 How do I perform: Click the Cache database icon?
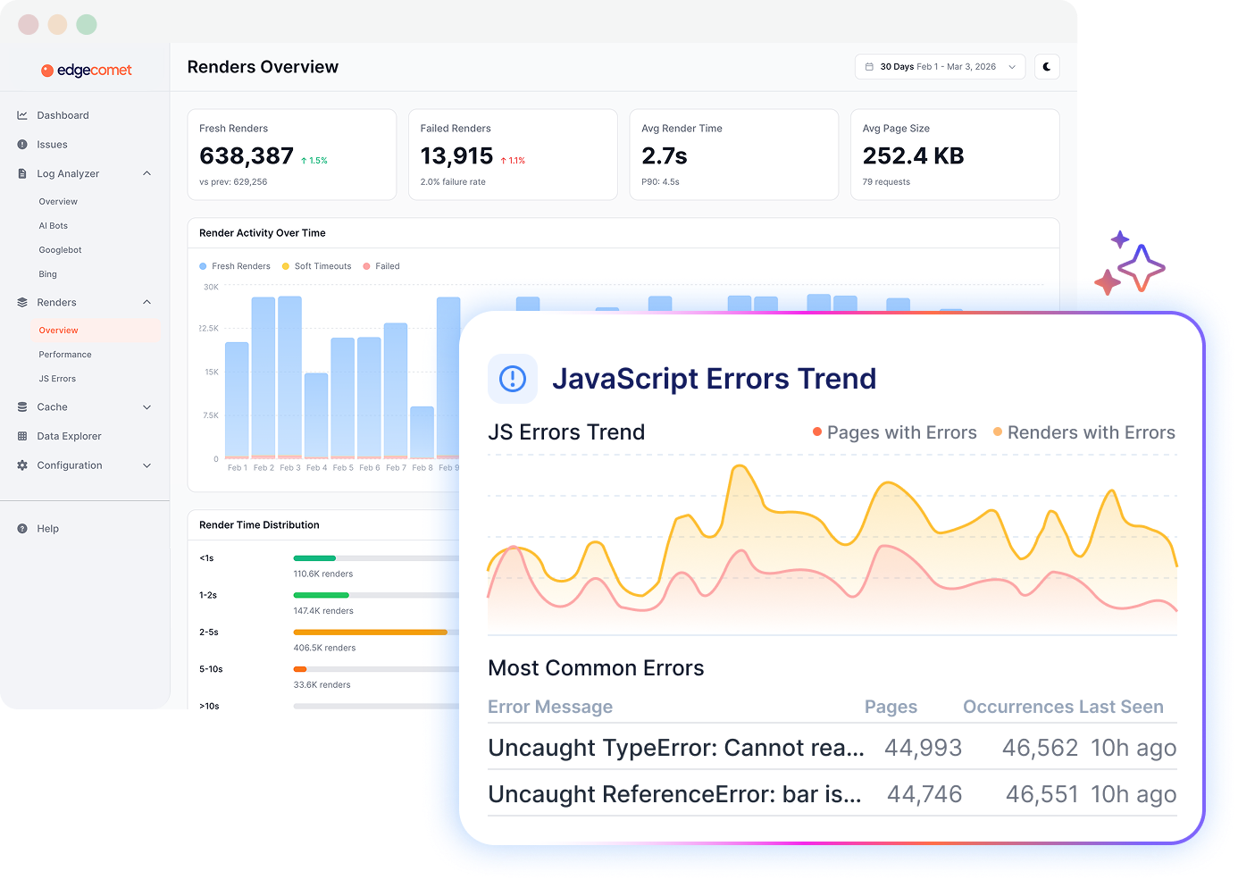[22, 407]
